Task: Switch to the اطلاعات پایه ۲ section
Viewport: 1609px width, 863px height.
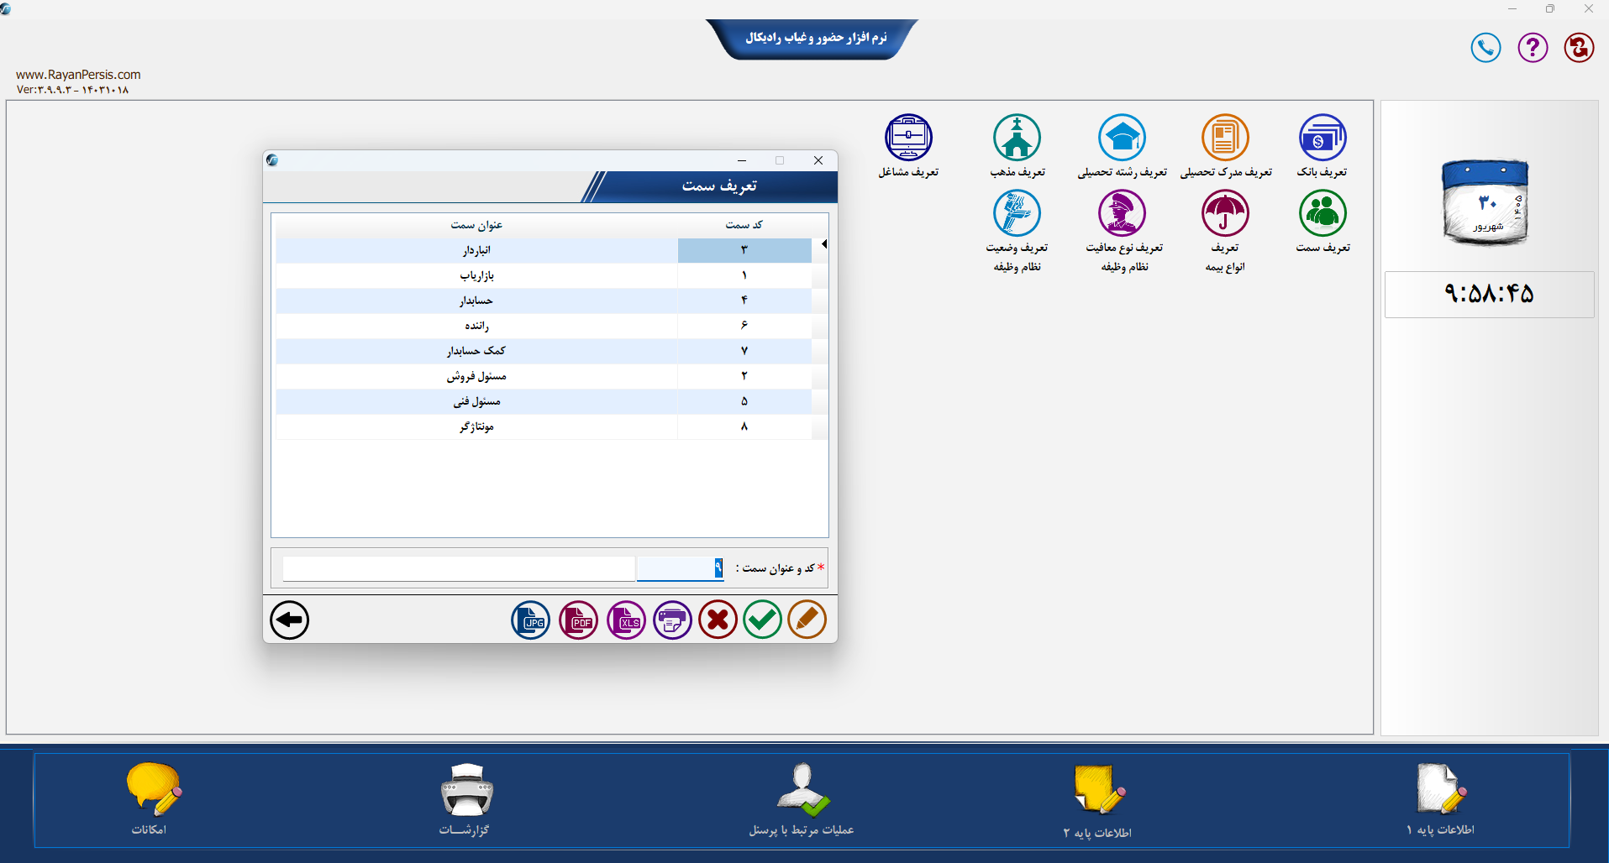Action: click(x=1097, y=801)
